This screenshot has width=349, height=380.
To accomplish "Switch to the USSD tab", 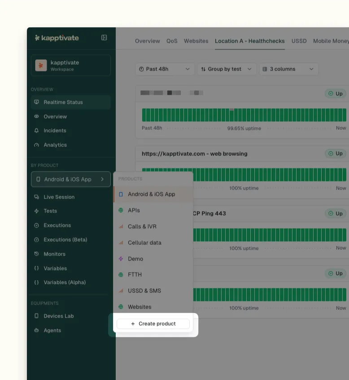I will [299, 41].
